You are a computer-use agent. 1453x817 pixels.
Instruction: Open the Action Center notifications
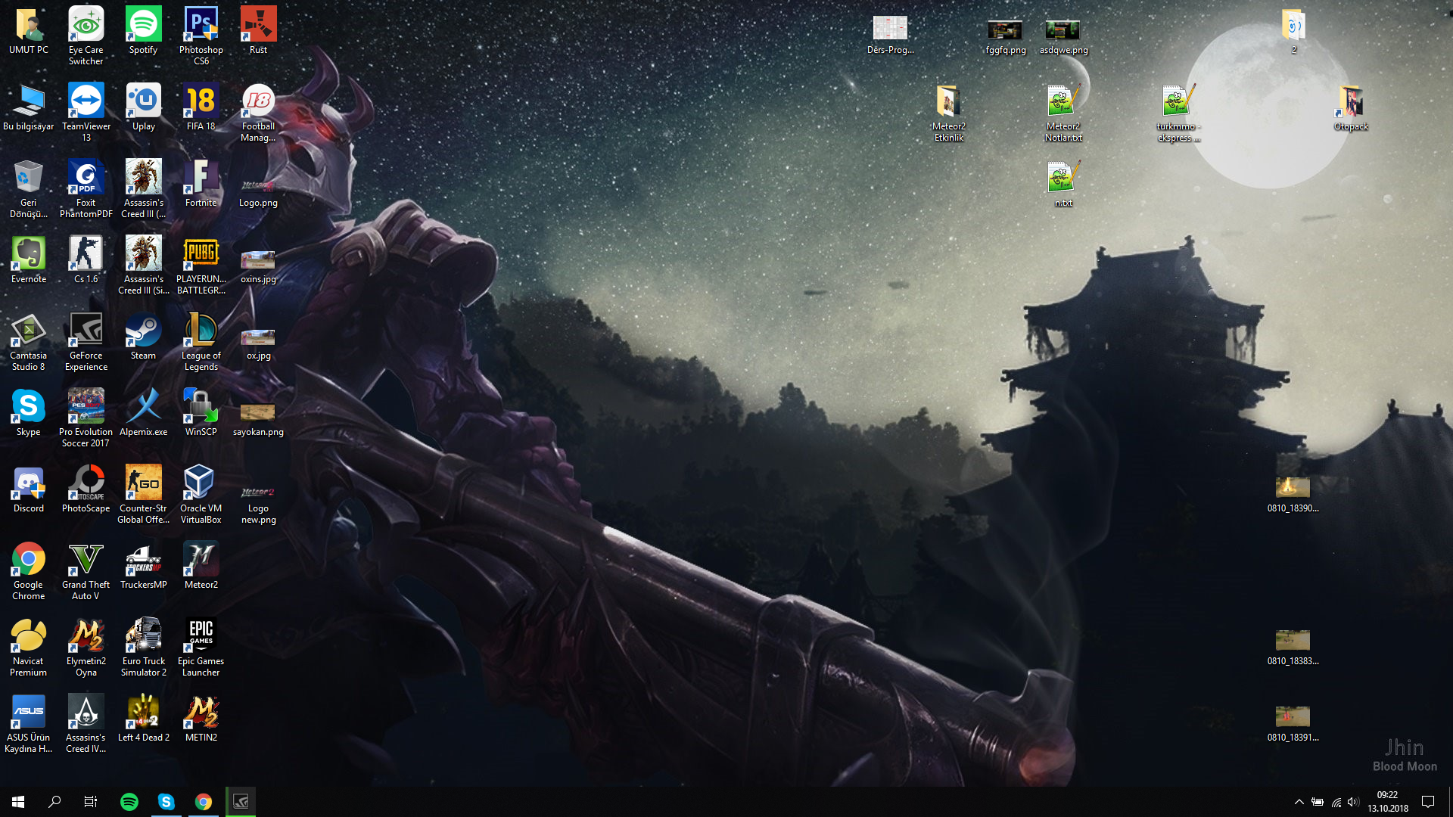(1428, 802)
